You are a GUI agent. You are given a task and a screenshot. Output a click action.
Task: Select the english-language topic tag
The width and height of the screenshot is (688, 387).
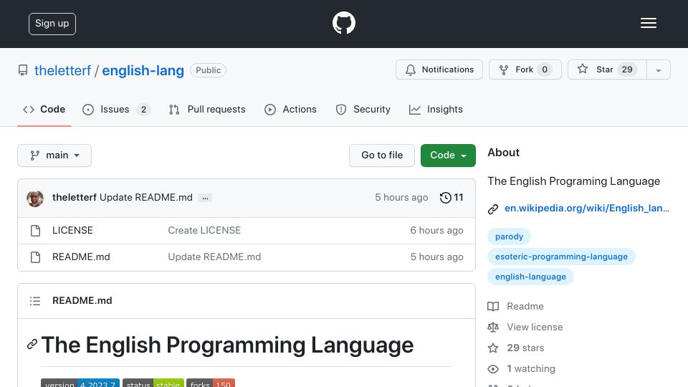point(530,277)
